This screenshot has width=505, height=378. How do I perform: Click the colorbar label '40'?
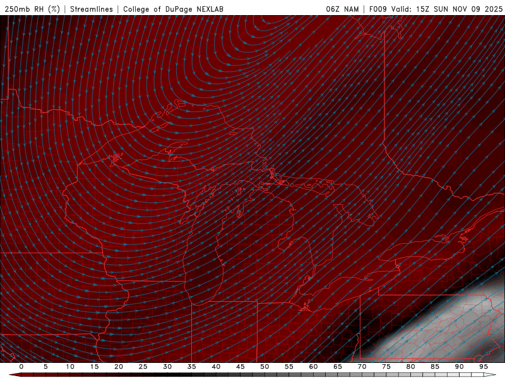pos(216,367)
